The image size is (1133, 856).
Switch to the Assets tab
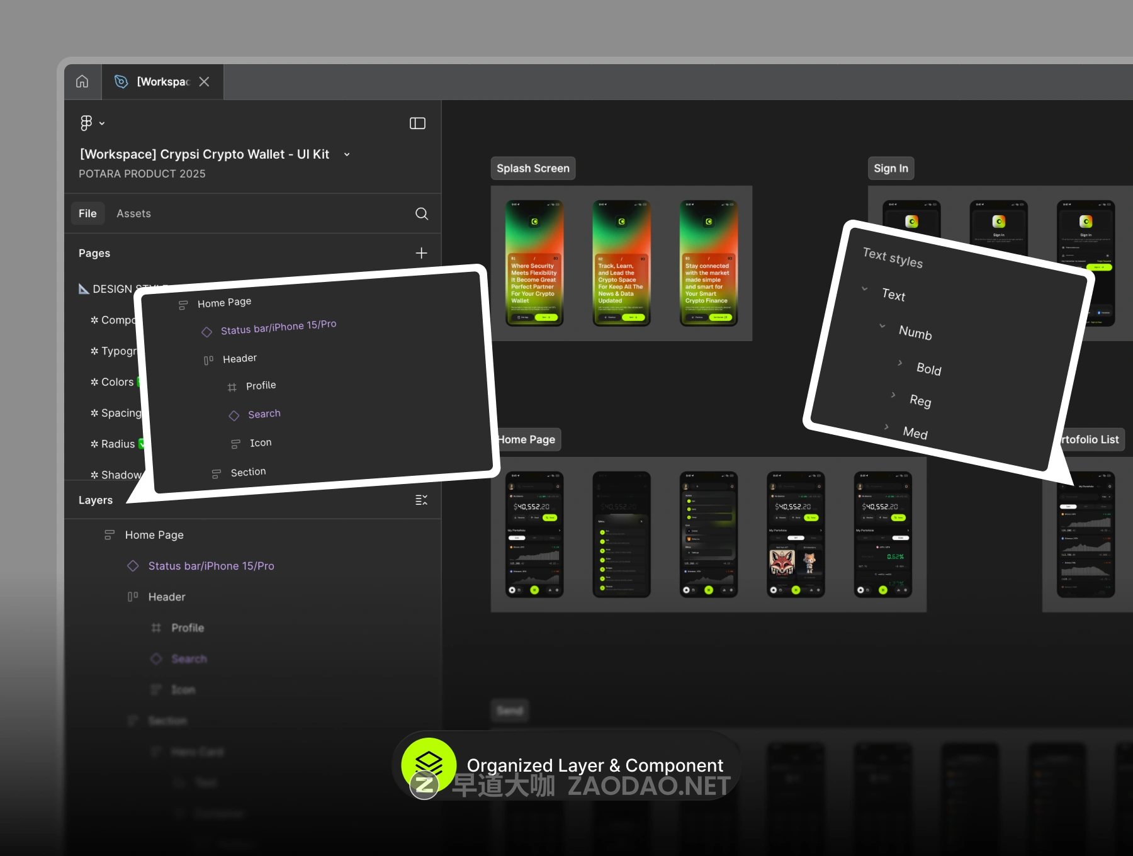[x=133, y=214]
